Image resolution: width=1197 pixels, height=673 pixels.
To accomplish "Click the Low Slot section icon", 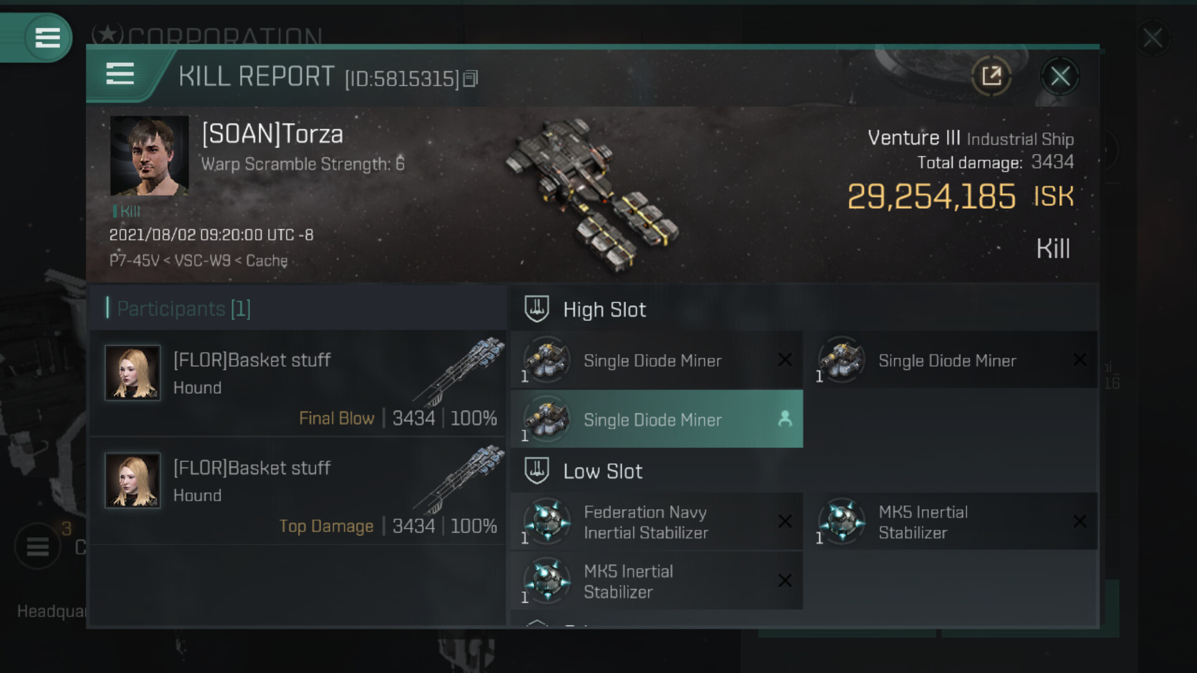I will click(536, 471).
